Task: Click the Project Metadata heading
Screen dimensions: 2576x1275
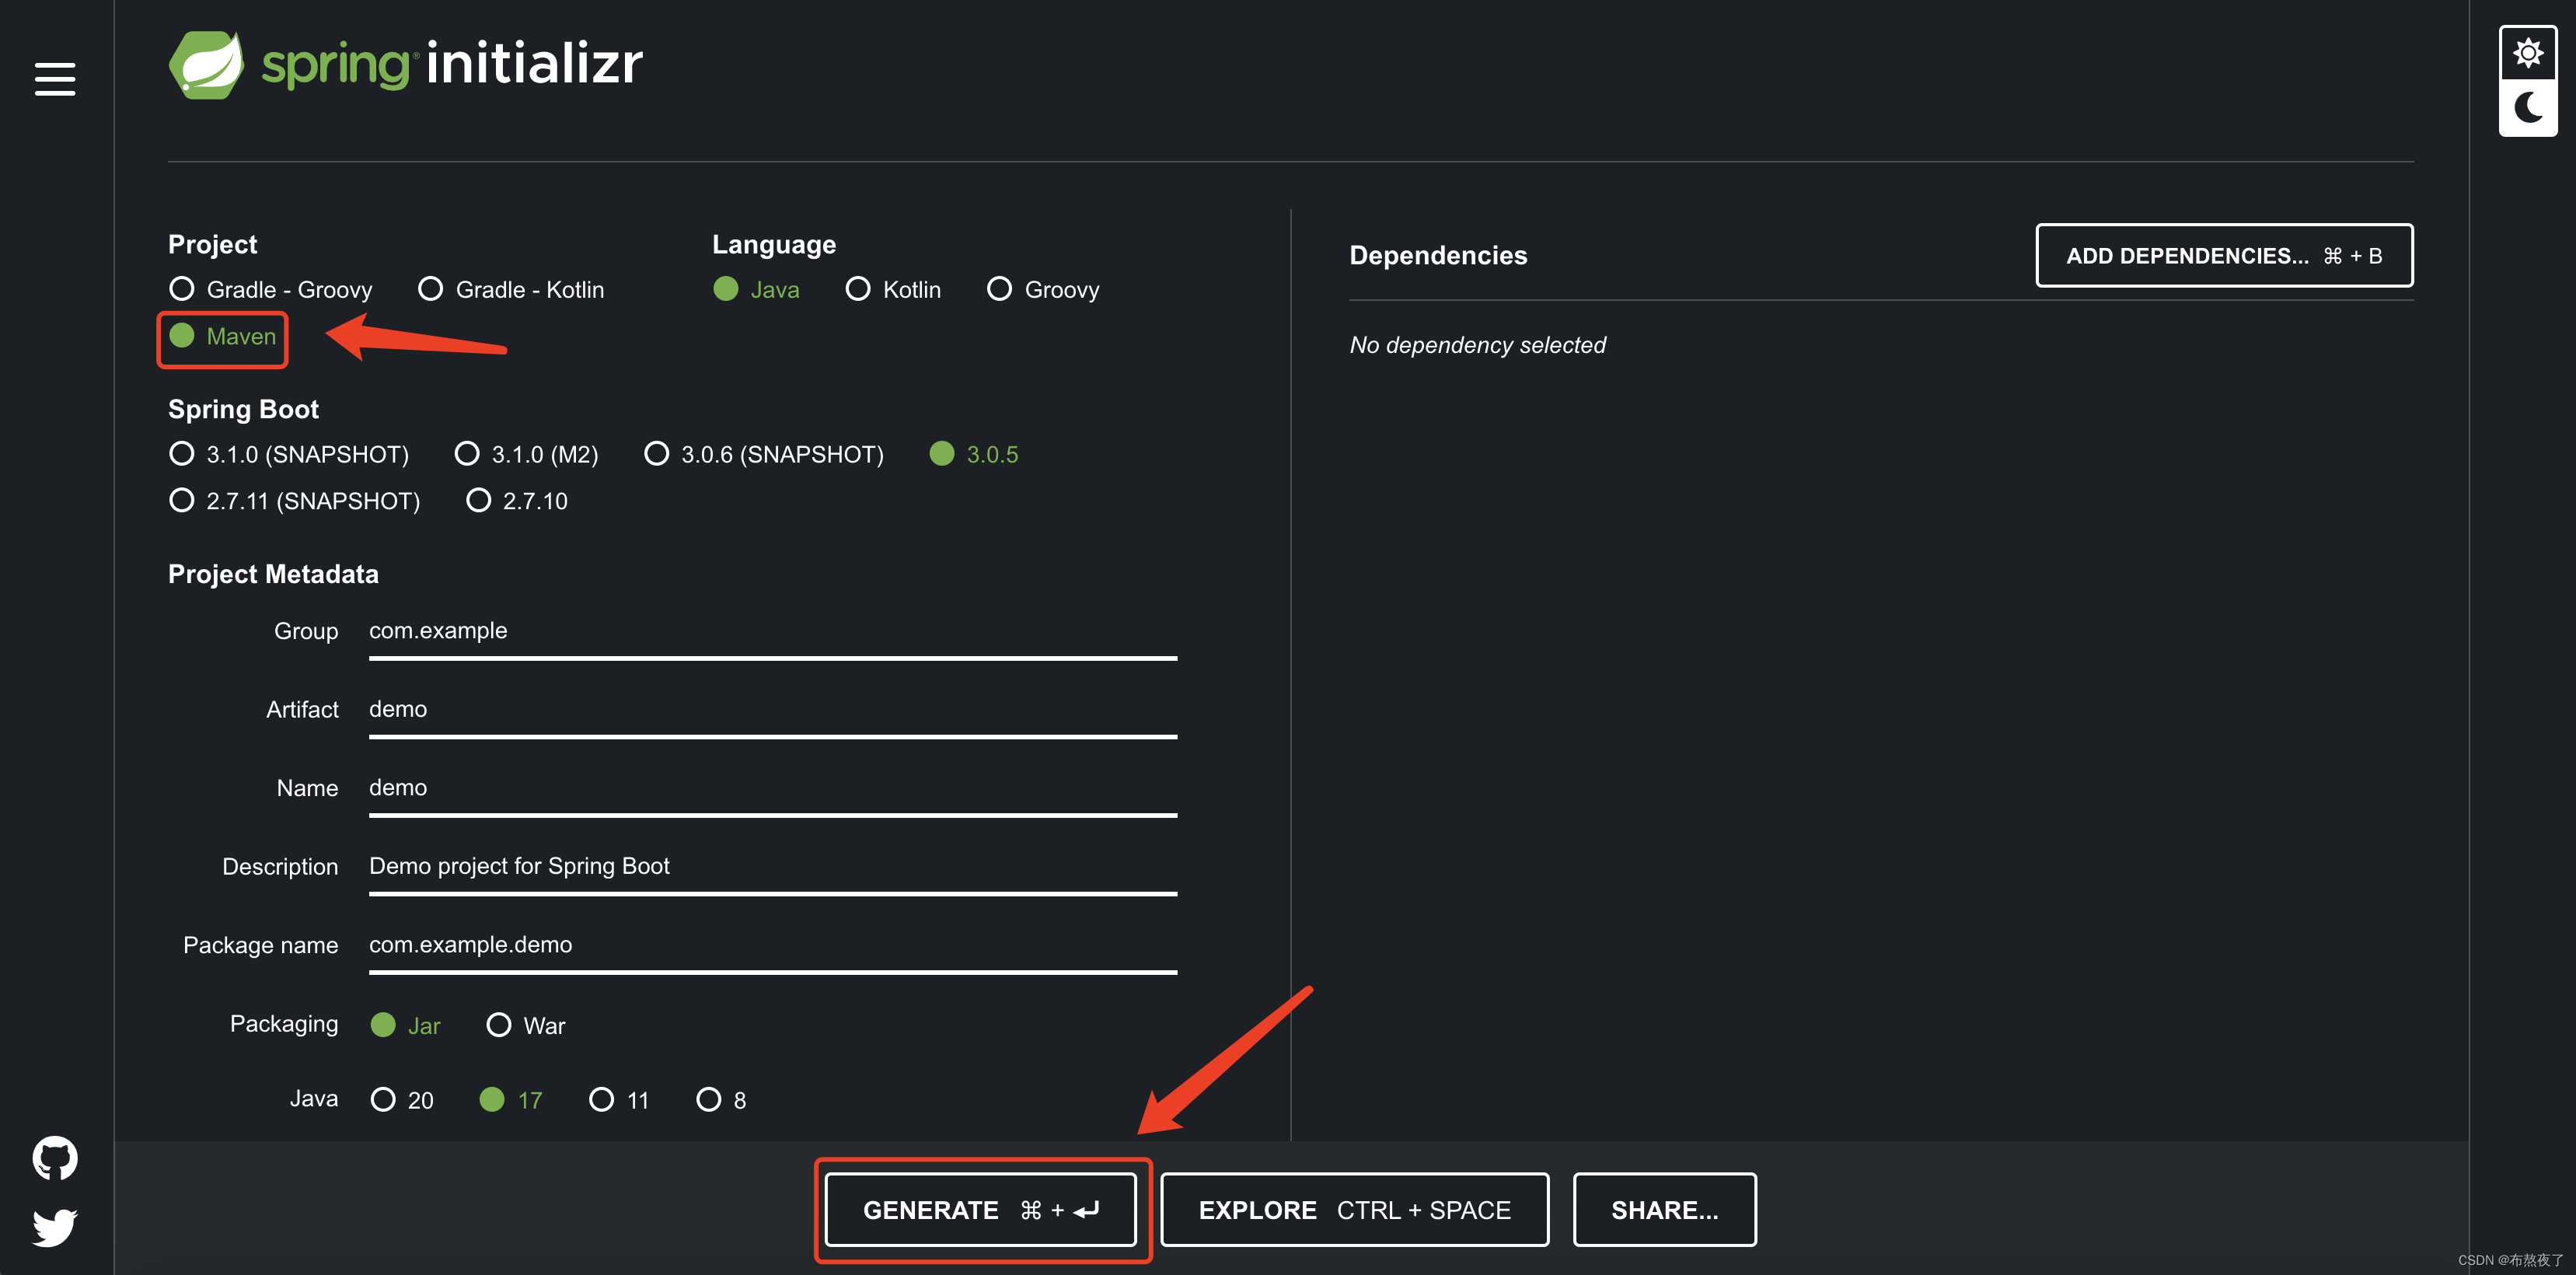Action: [273, 574]
